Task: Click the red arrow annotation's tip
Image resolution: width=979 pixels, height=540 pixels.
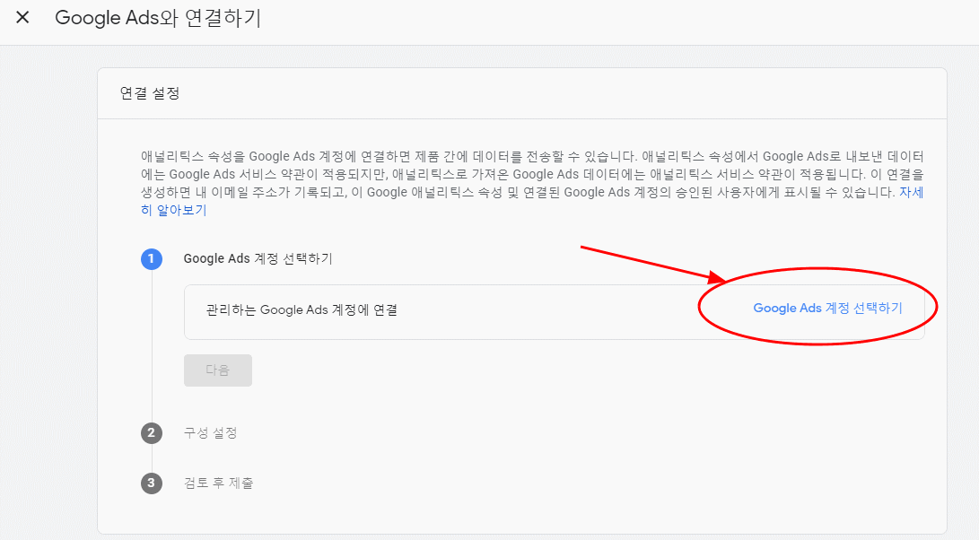Action: click(x=724, y=278)
